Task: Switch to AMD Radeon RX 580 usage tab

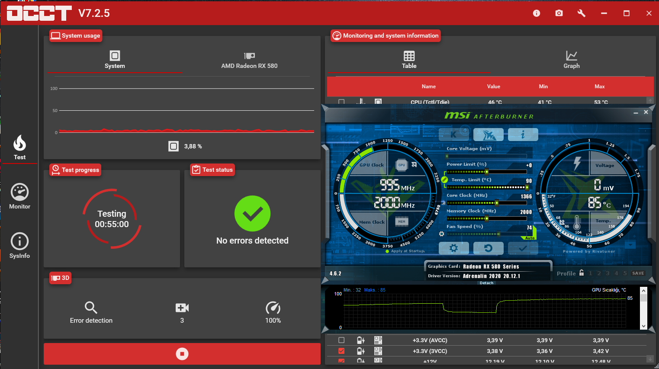Action: (x=249, y=60)
